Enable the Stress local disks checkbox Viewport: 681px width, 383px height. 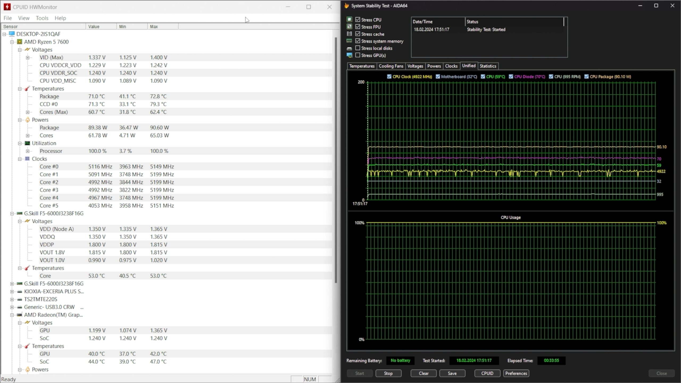(358, 48)
